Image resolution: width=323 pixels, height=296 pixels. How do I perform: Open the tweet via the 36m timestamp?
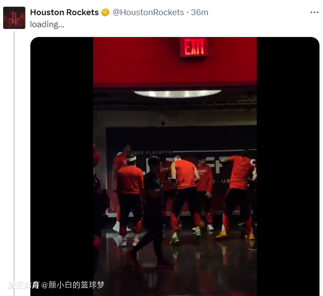[200, 13]
